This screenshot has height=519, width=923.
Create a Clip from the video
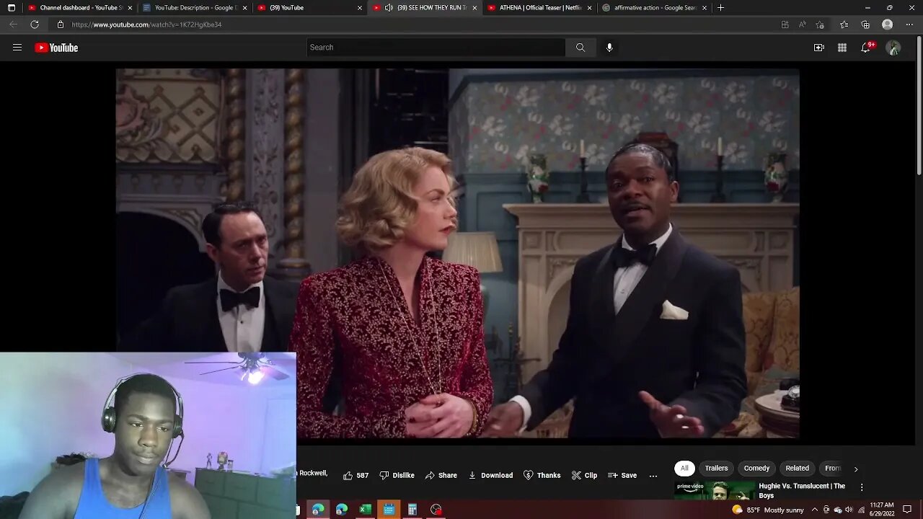click(x=584, y=475)
